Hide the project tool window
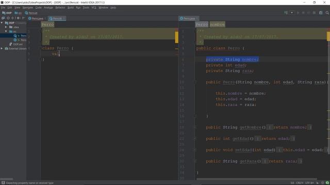The image size is (330, 185). pyautogui.click(x=23, y=18)
